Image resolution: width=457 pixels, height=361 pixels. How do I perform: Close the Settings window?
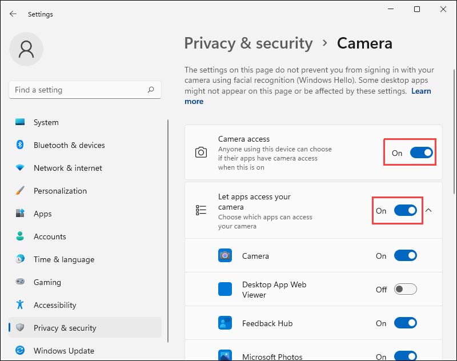point(443,9)
